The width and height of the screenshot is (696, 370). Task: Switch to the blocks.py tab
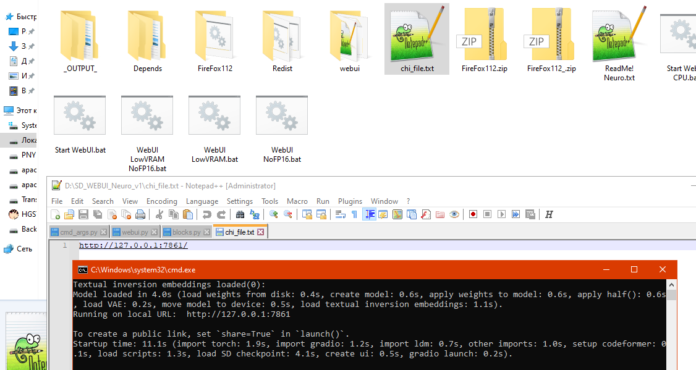pos(187,232)
